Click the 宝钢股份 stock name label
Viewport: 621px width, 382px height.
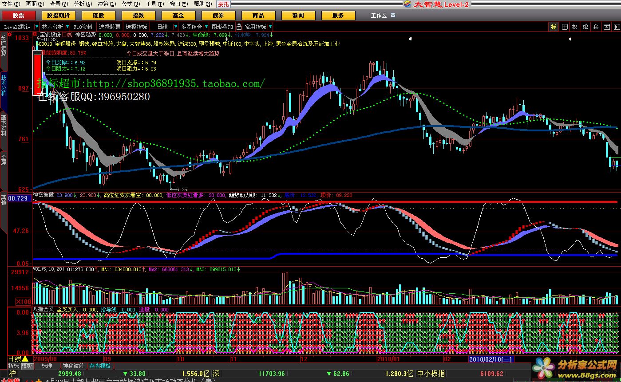click(50, 34)
